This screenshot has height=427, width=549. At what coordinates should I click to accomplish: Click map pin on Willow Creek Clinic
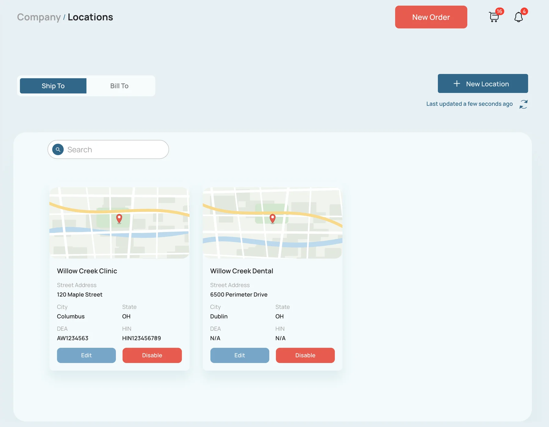pos(119,219)
